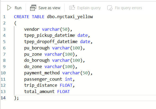Click varchar(50) on the vendor line

tap(56, 29)
